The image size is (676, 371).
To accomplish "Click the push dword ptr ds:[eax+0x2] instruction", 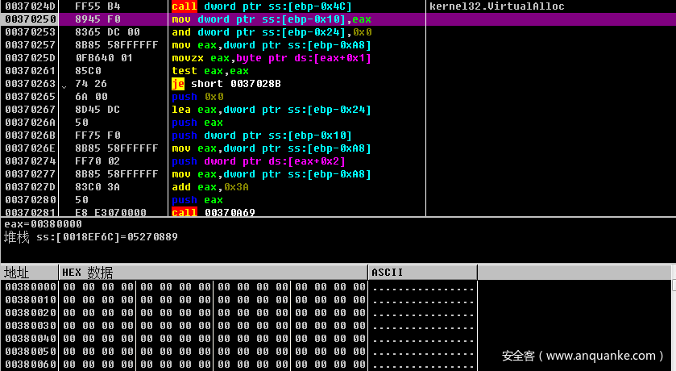I will [259, 161].
